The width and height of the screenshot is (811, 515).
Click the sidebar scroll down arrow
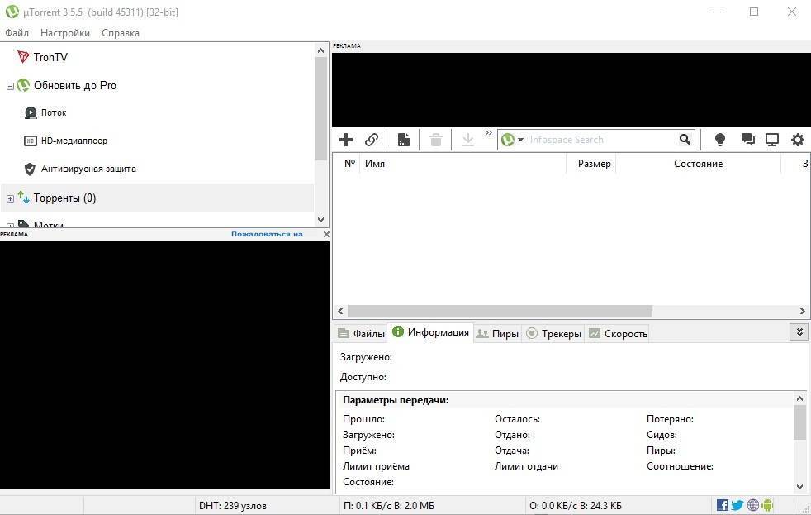(320, 219)
